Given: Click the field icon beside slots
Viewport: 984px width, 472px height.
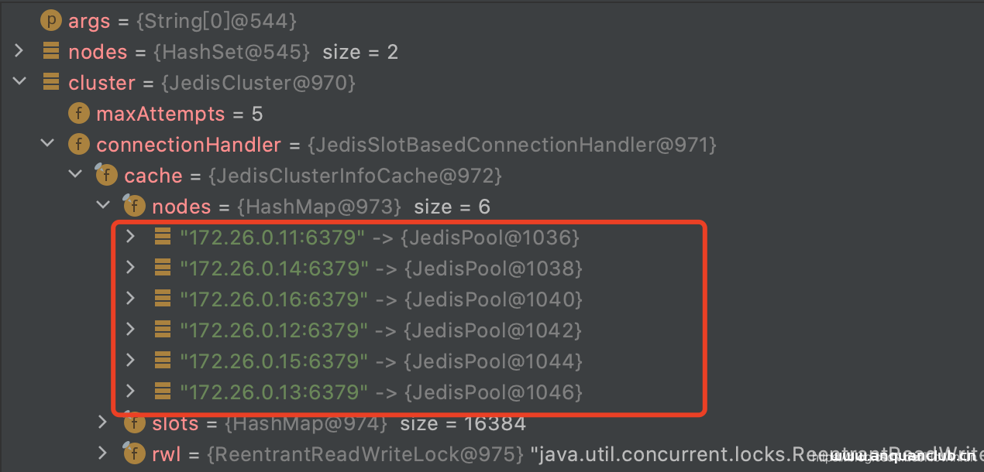Looking at the screenshot, I should (134, 423).
